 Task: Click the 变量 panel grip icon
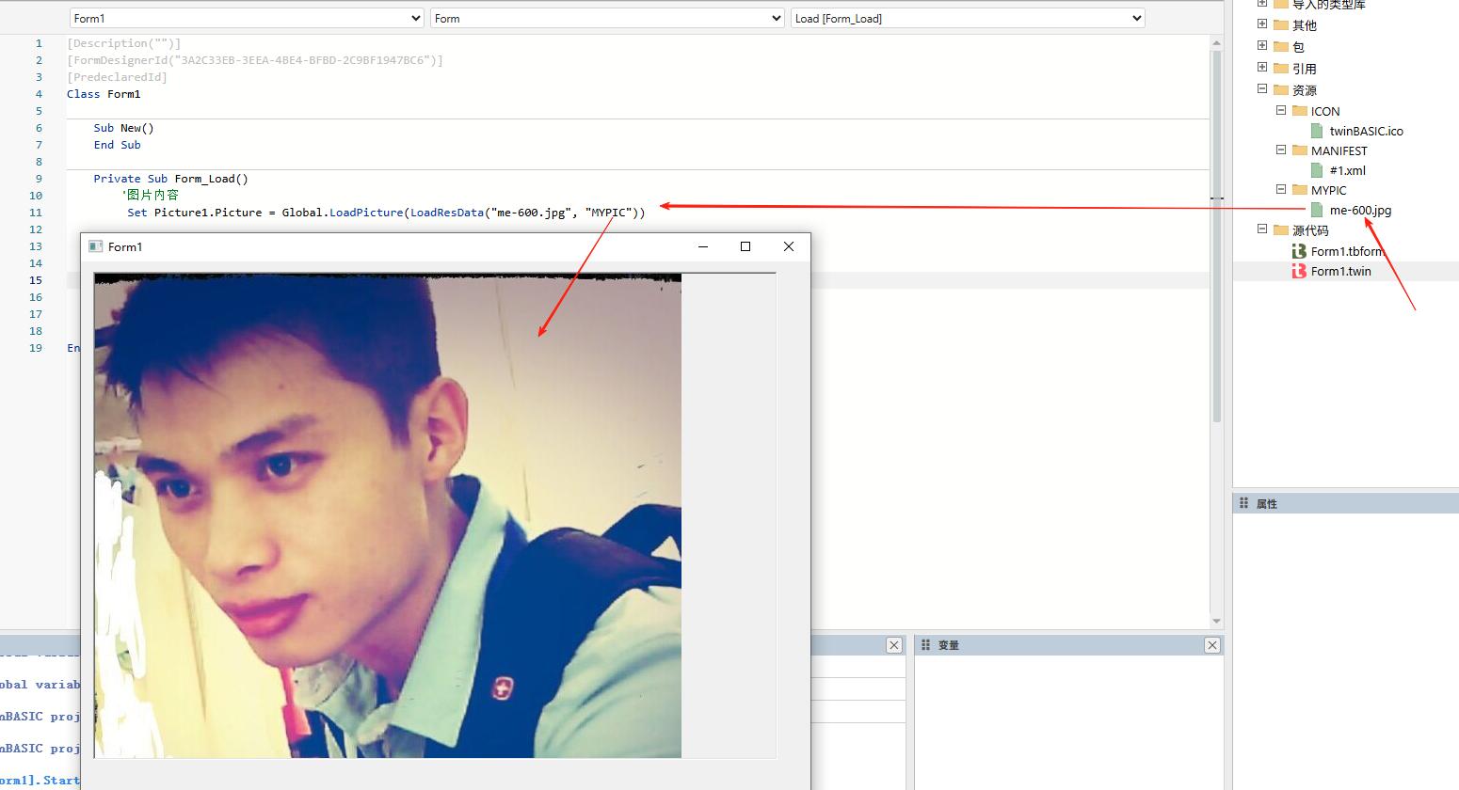click(925, 645)
